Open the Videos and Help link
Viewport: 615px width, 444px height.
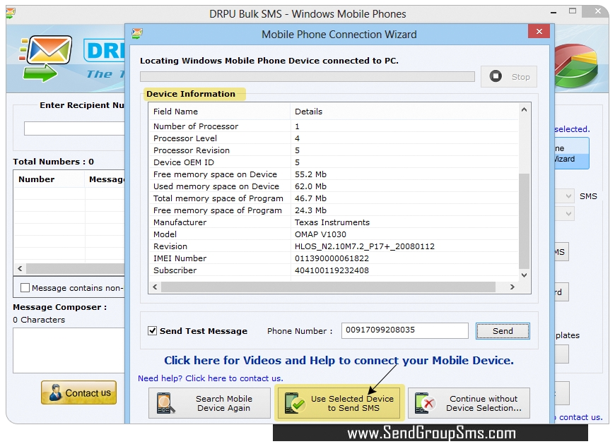point(339,360)
